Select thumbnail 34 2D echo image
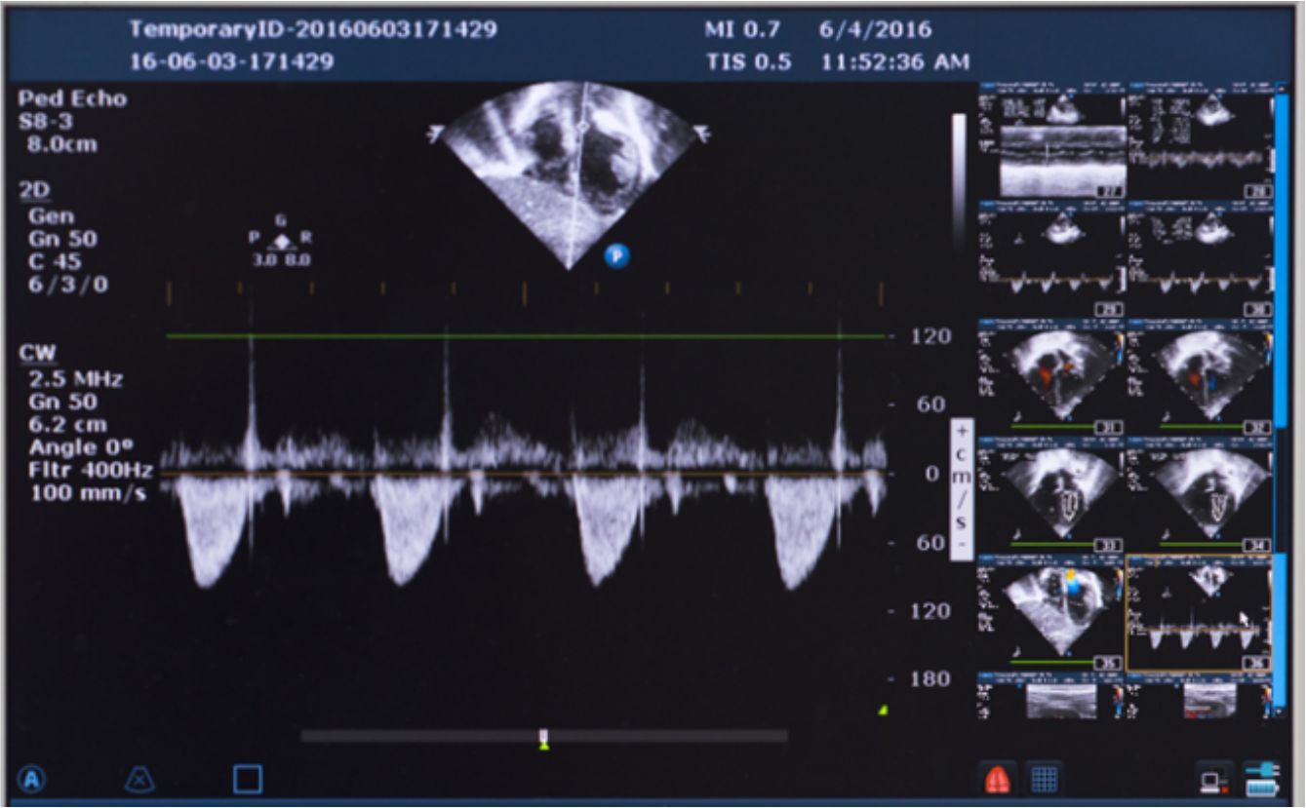 [x=1202, y=493]
